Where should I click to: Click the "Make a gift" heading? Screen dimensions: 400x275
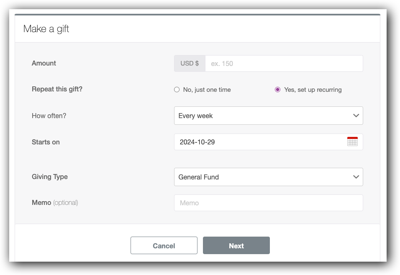click(x=46, y=29)
